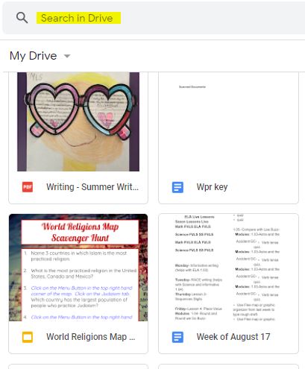Click the search magnifier icon
Image resolution: width=305 pixels, height=369 pixels.
tap(22, 18)
